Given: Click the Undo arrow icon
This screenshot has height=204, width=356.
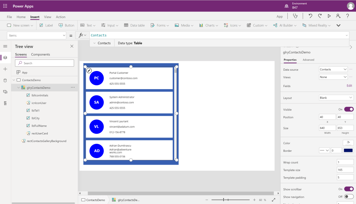Looking at the screenshot, I should pyautogui.click(x=310, y=16).
